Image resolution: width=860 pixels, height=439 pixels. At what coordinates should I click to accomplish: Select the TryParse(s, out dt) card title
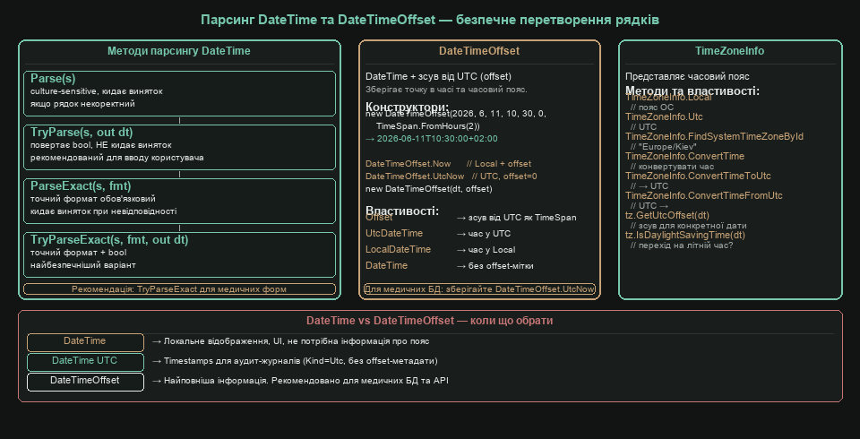coord(82,133)
